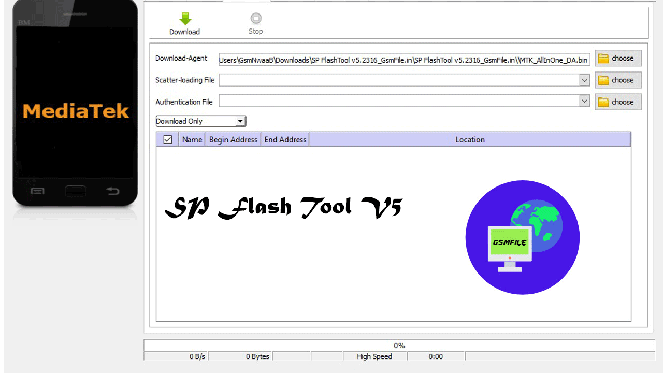The height and width of the screenshot is (373, 663).
Task: Click the Name column header
Action: tap(192, 139)
